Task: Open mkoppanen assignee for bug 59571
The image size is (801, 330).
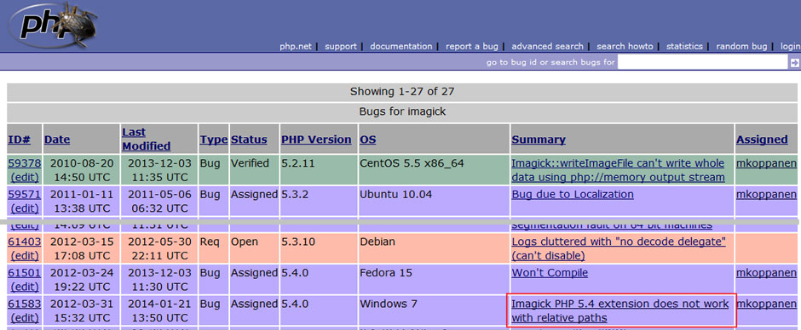Action: (766, 194)
